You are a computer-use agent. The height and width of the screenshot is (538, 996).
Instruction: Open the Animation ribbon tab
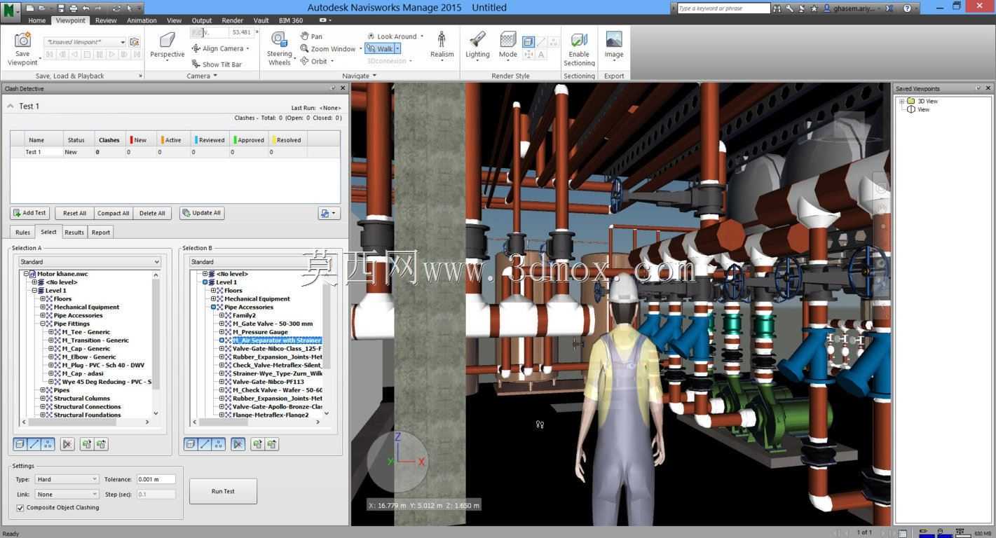142,20
